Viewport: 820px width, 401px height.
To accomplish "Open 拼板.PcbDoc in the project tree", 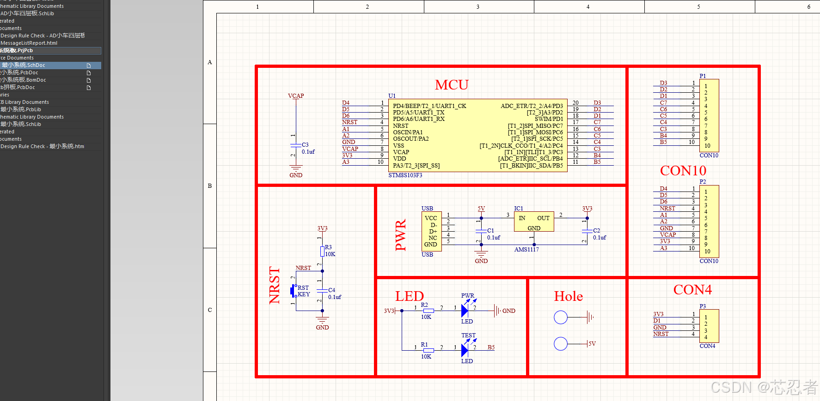I will [x=18, y=88].
